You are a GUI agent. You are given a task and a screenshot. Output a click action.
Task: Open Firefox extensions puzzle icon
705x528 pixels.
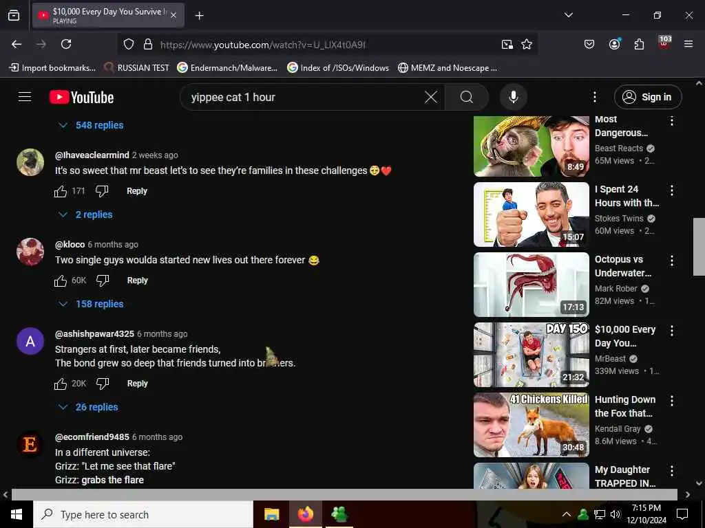pos(639,44)
